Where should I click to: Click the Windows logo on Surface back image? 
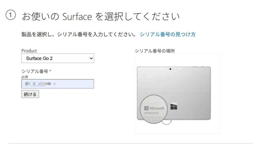point(174,106)
